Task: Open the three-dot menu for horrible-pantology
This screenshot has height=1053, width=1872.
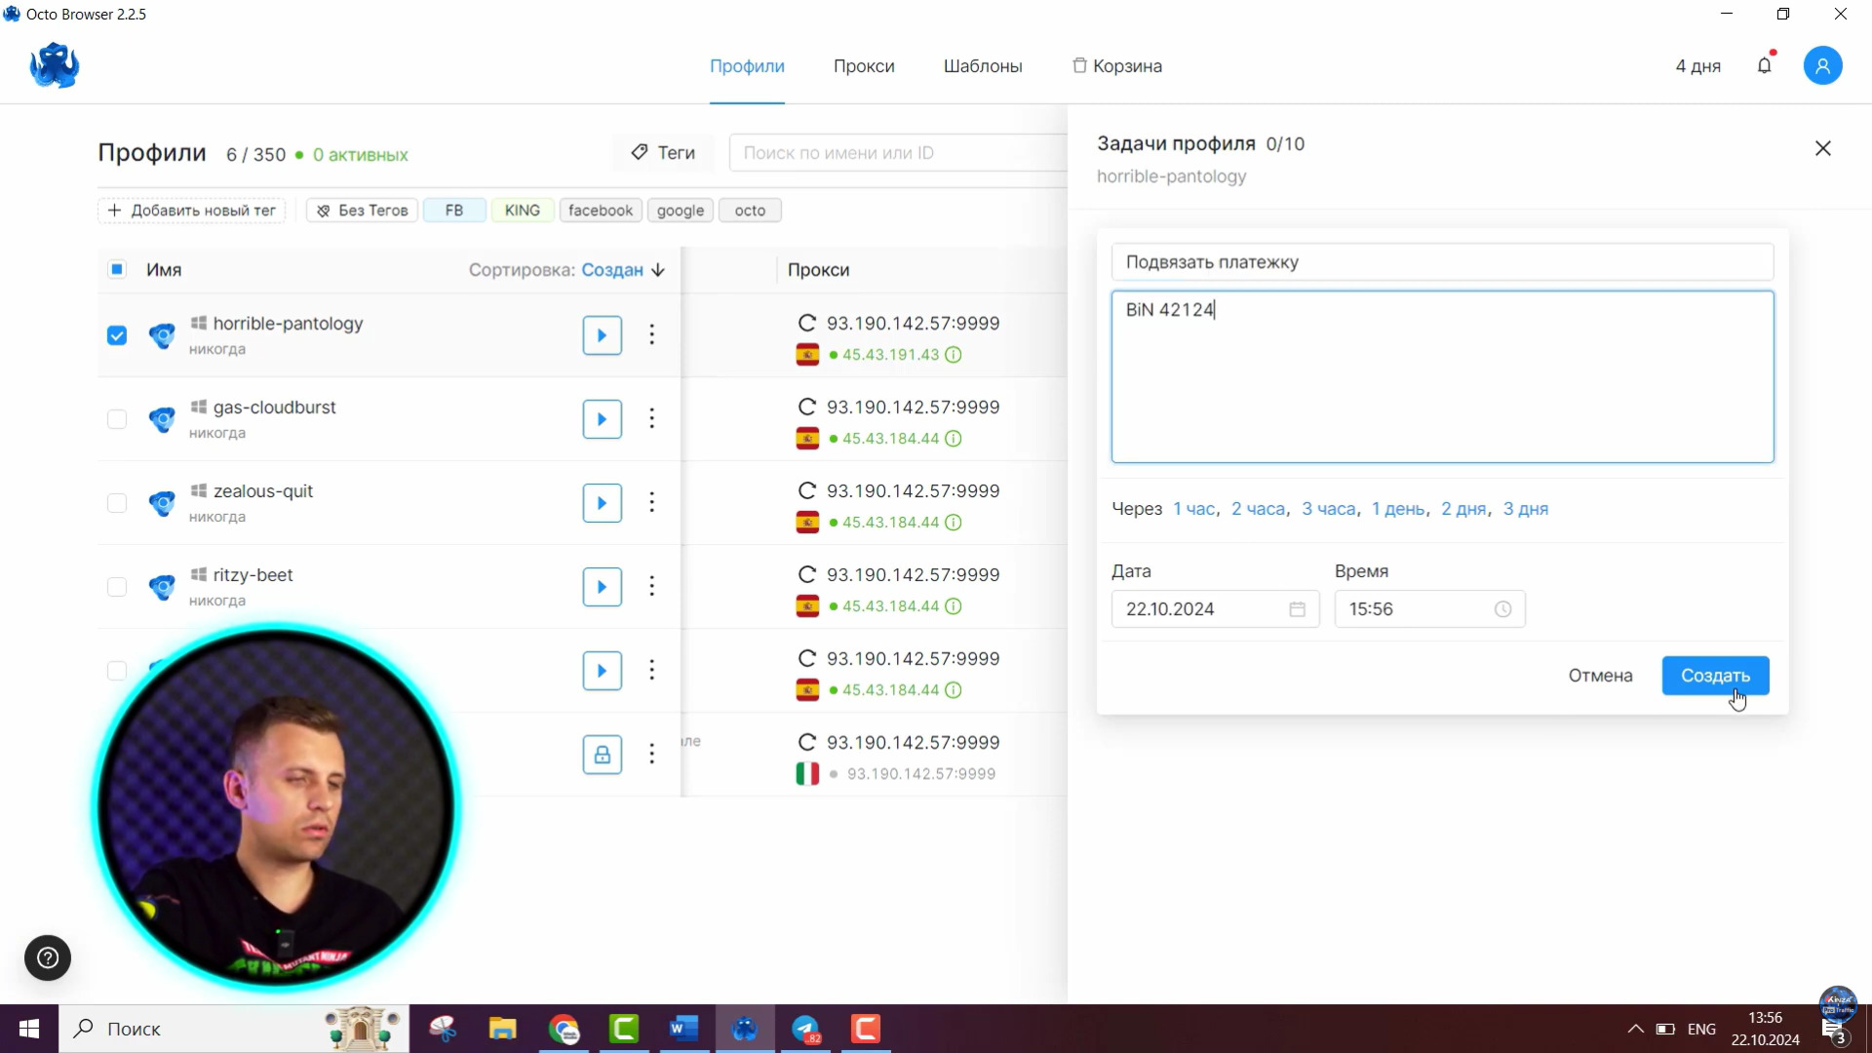Action: point(652,335)
